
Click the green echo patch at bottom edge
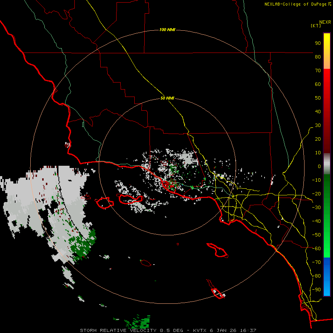tap(138, 322)
